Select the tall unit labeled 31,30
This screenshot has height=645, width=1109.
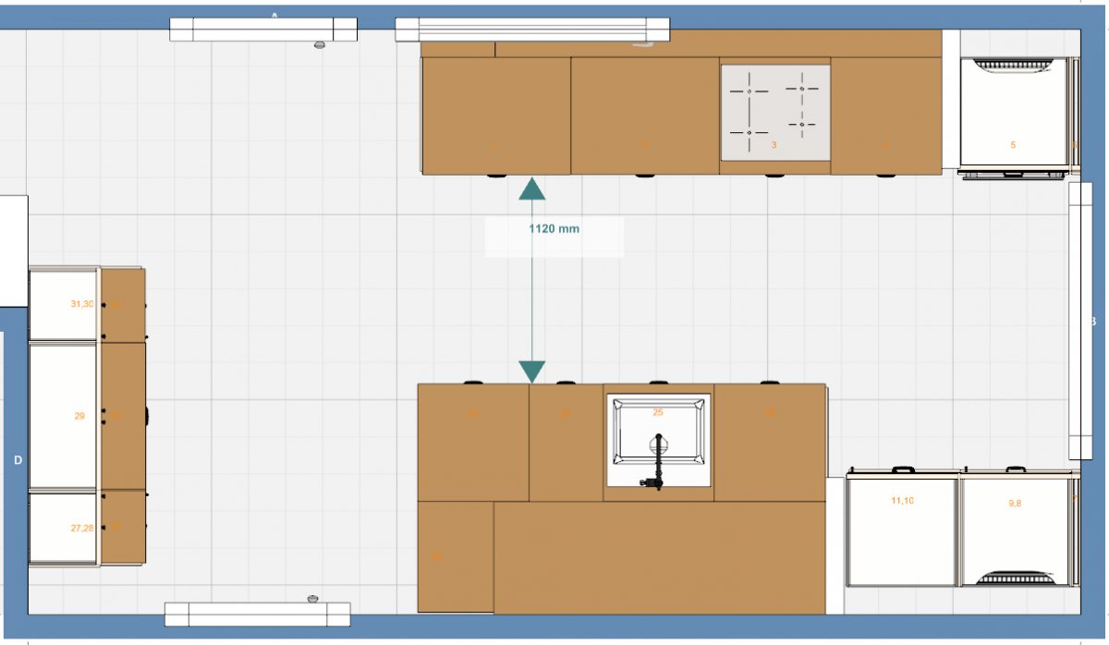pyautogui.click(x=63, y=304)
